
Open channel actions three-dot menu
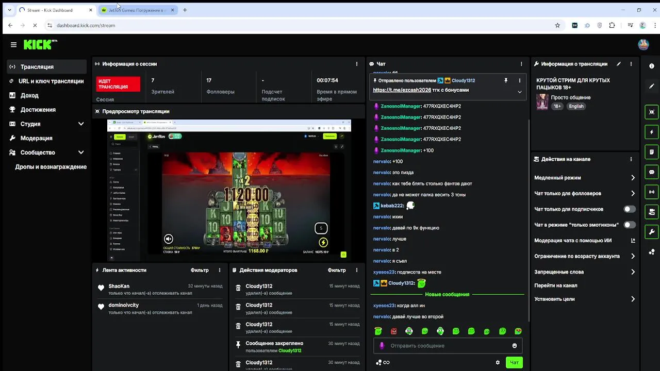pyautogui.click(x=631, y=159)
